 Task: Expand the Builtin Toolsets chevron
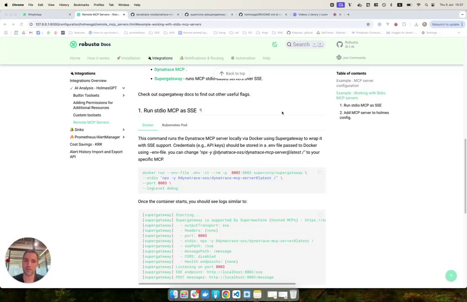click(x=123, y=95)
